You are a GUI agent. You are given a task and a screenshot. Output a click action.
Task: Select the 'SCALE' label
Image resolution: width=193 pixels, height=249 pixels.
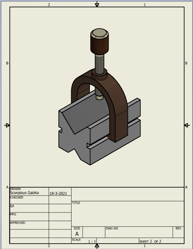76,240
